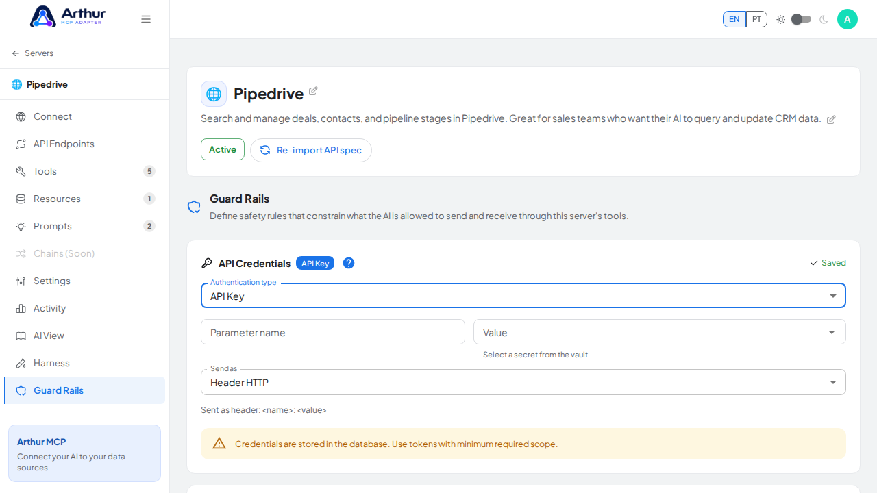Image resolution: width=877 pixels, height=493 pixels.
Task: Click the Pipedrive server name in the sidebar
Action: pyautogui.click(x=47, y=84)
